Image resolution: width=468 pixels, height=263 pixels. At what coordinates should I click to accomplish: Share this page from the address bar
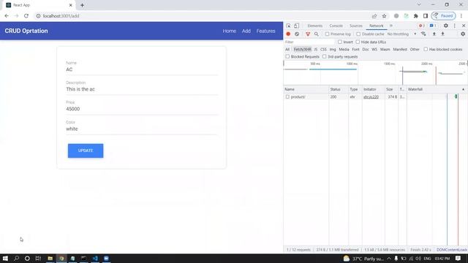pyautogui.click(x=374, y=16)
